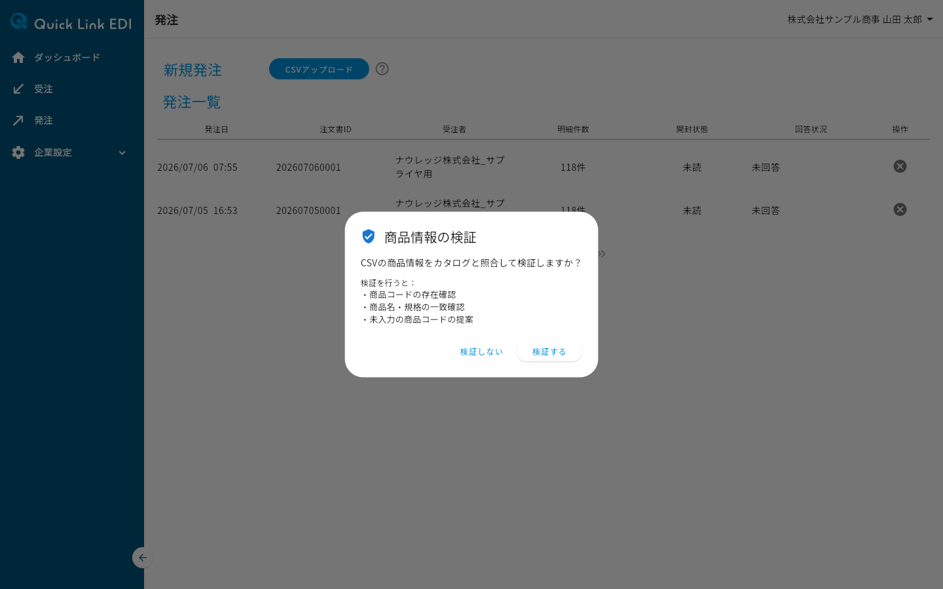Select the 発注 arrow icon in sidebar

click(18, 120)
